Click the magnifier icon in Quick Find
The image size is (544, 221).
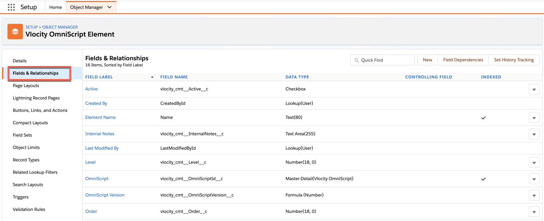357,60
